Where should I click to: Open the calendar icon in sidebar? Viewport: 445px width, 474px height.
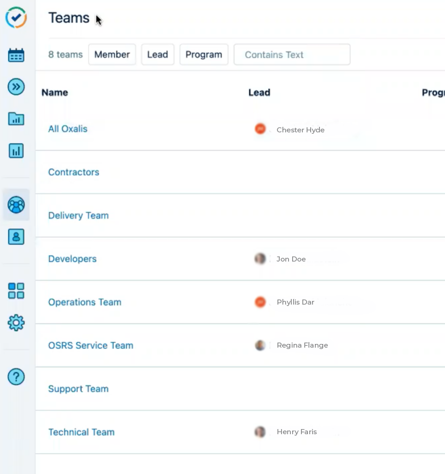point(16,56)
